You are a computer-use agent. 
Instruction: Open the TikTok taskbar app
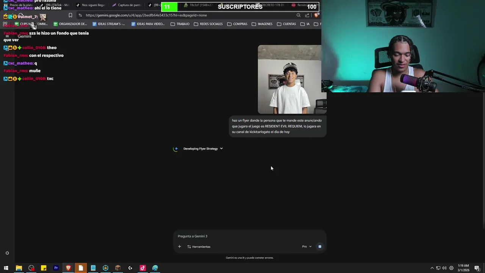click(142, 268)
